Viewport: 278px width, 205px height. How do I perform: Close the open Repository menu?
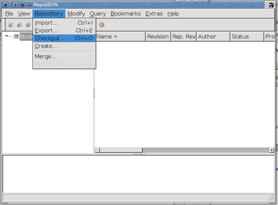tap(49, 13)
